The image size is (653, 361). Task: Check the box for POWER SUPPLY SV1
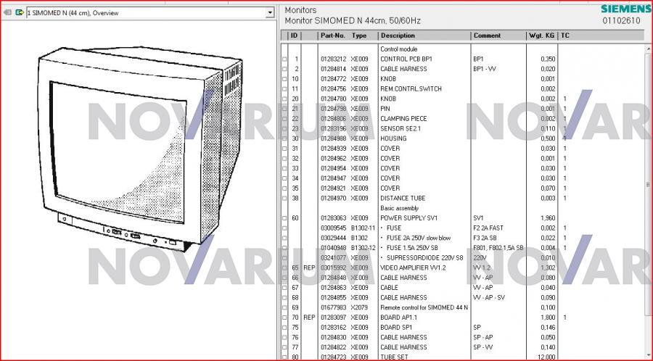click(284, 218)
